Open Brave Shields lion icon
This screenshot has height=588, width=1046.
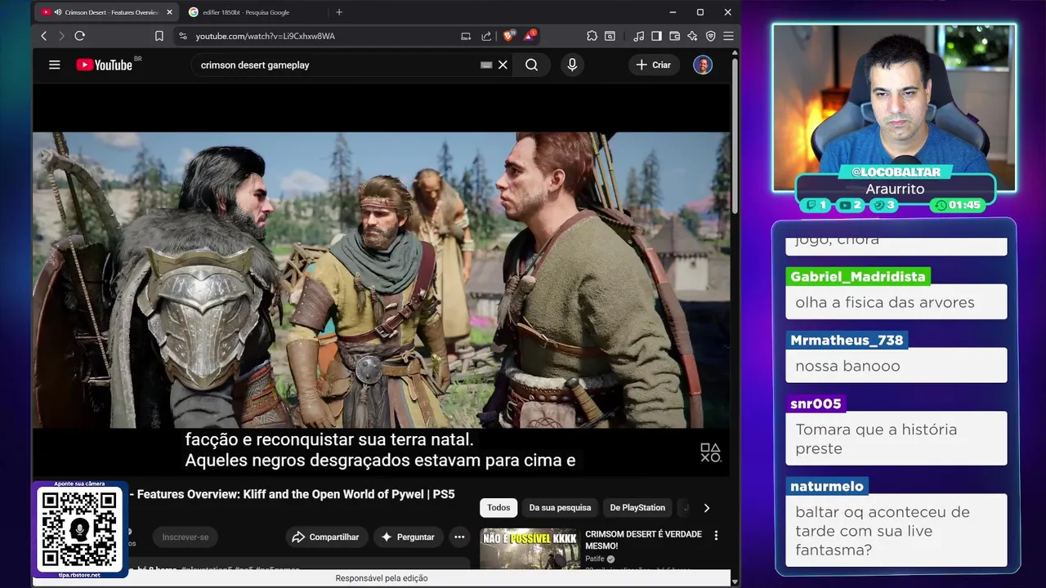(x=508, y=36)
